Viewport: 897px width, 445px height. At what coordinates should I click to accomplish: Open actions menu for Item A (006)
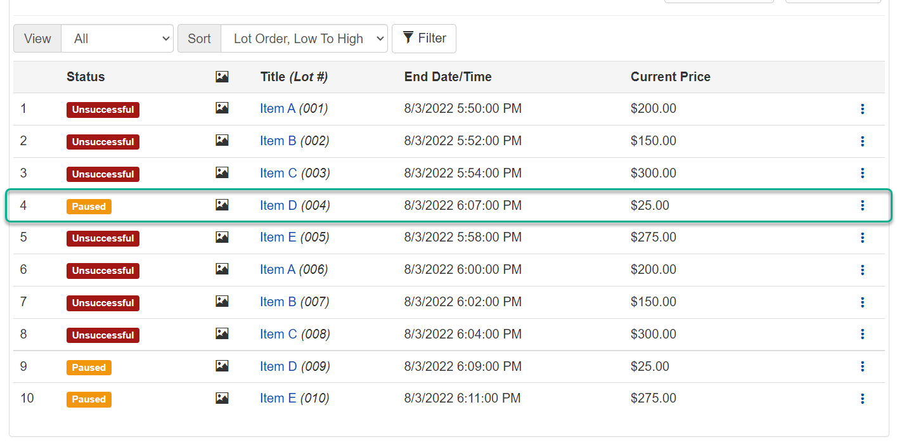(x=862, y=270)
